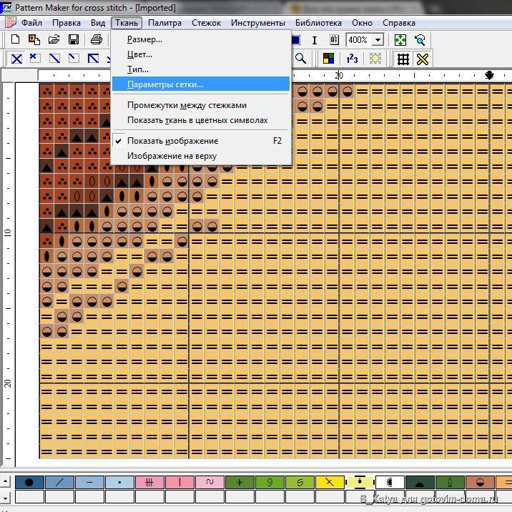The width and height of the screenshot is (512, 512).
Task: Uncheck Показать изображение option
Action: coord(201,141)
